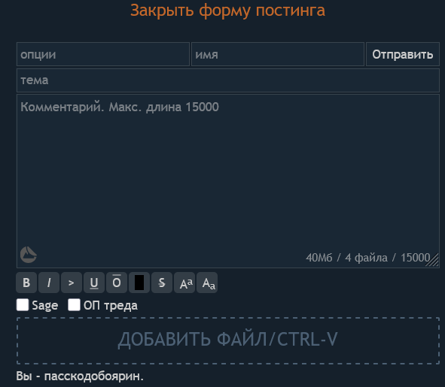Apply spoiler with the black box button
This screenshot has width=445, height=387.
click(139, 283)
